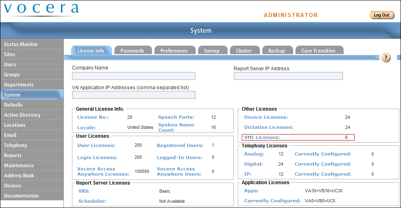Navigate to Users in the sidebar
This screenshot has height=208, width=401.
tap(10, 65)
